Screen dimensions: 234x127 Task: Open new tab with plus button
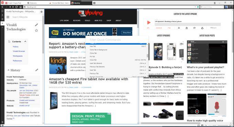click(x=94, y=3)
